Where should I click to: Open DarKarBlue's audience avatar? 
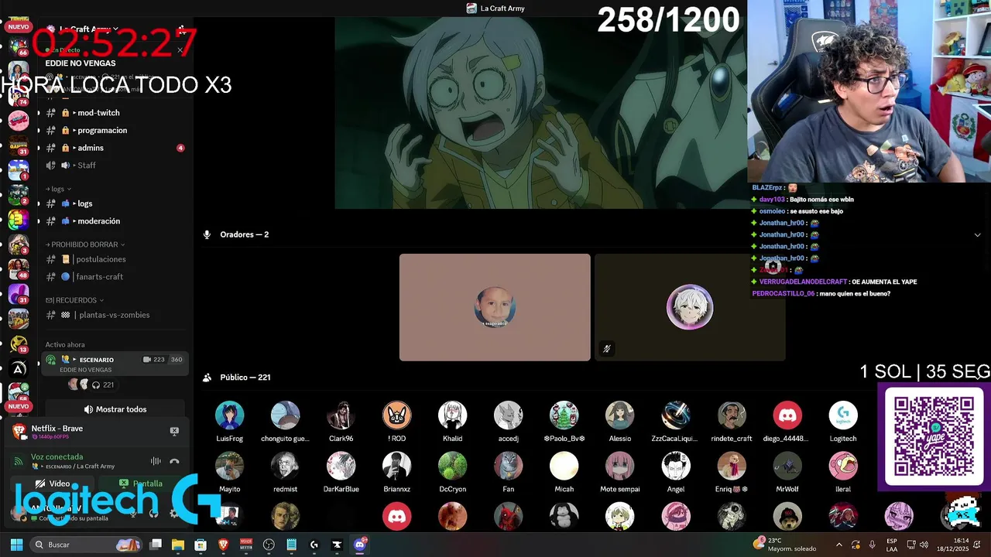pos(341,466)
